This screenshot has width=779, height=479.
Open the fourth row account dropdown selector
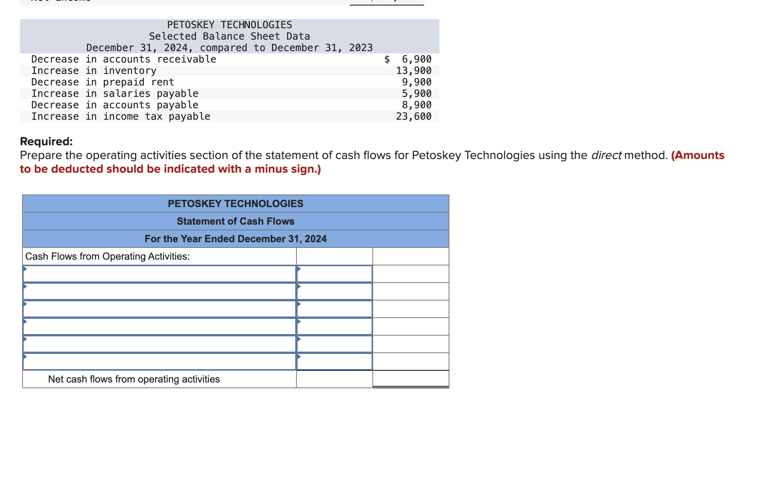(160, 326)
